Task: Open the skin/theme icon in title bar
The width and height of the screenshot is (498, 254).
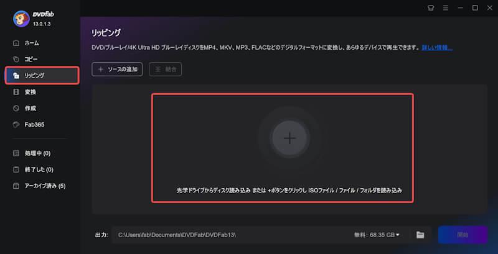Action: (431, 8)
